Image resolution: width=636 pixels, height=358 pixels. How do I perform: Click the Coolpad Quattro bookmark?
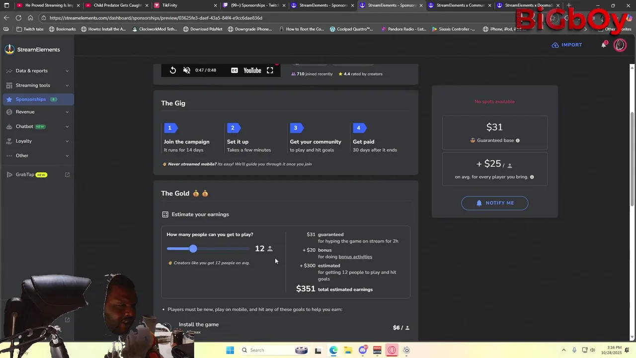pos(351,29)
